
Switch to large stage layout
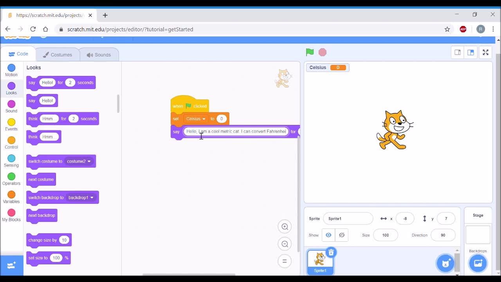470,52
